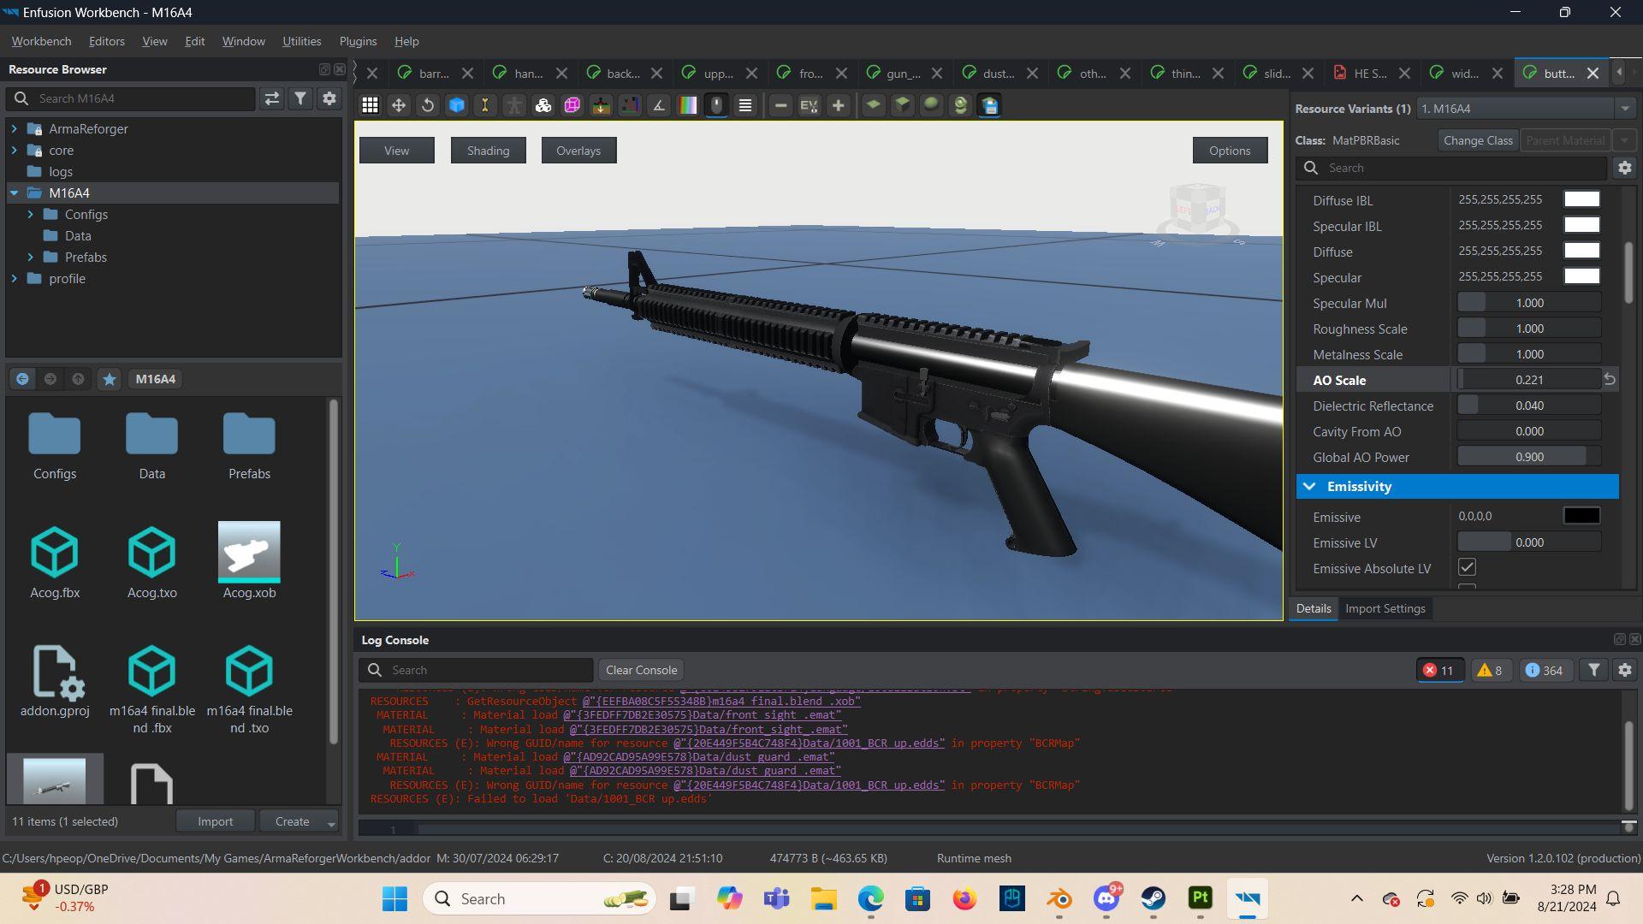Reset AO Scale with the undo arrow
The height and width of the screenshot is (924, 1643).
click(x=1610, y=379)
